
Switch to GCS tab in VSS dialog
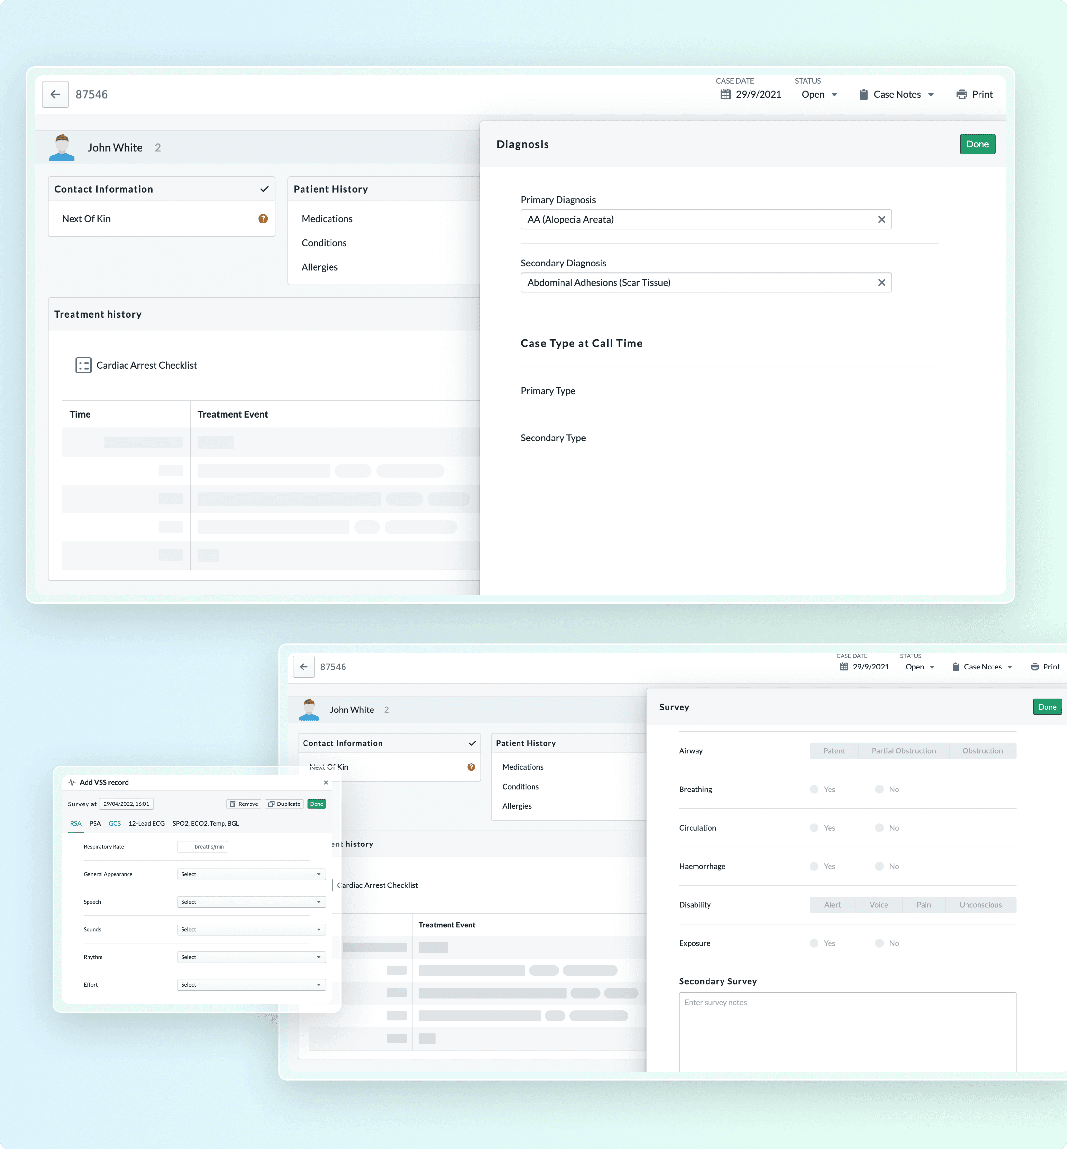tap(115, 823)
